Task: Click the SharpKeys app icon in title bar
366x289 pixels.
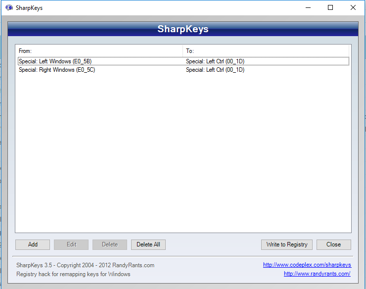Action: pyautogui.click(x=9, y=8)
